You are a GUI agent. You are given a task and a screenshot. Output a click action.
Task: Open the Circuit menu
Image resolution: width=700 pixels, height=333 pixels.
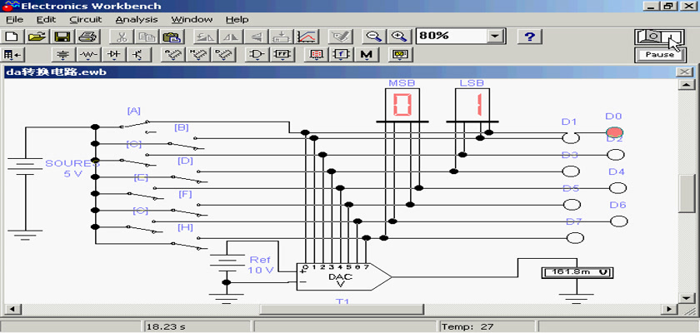click(x=86, y=20)
